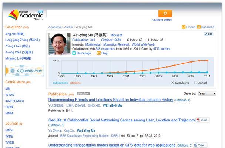Open PDF View for the GeoLife paper
225x148 pixels.
(x=203, y=120)
